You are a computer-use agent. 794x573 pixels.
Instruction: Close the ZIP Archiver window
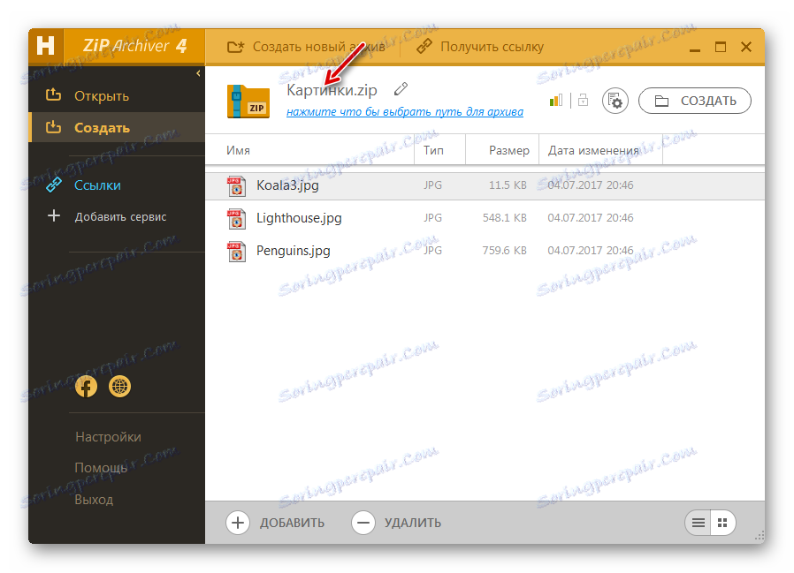(x=746, y=47)
